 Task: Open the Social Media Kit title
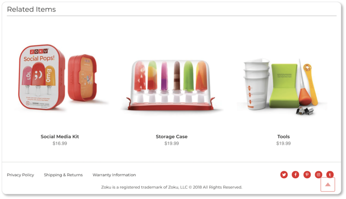[x=60, y=137]
